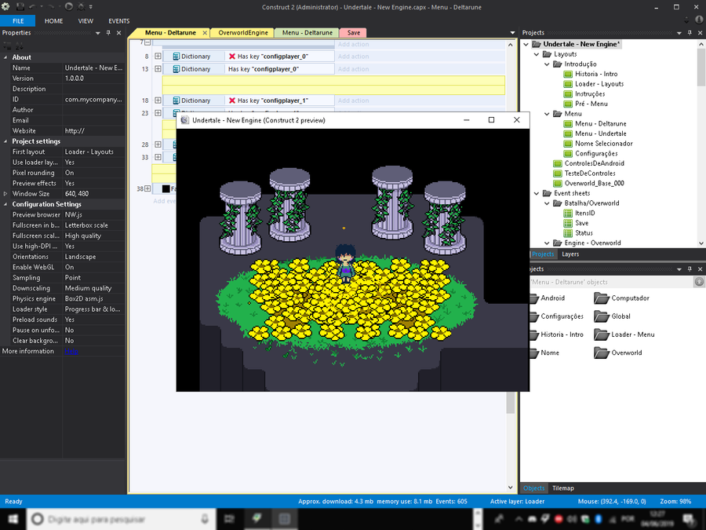This screenshot has height=530, width=706.
Task: Open the Overworld object folder
Action: 618,353
